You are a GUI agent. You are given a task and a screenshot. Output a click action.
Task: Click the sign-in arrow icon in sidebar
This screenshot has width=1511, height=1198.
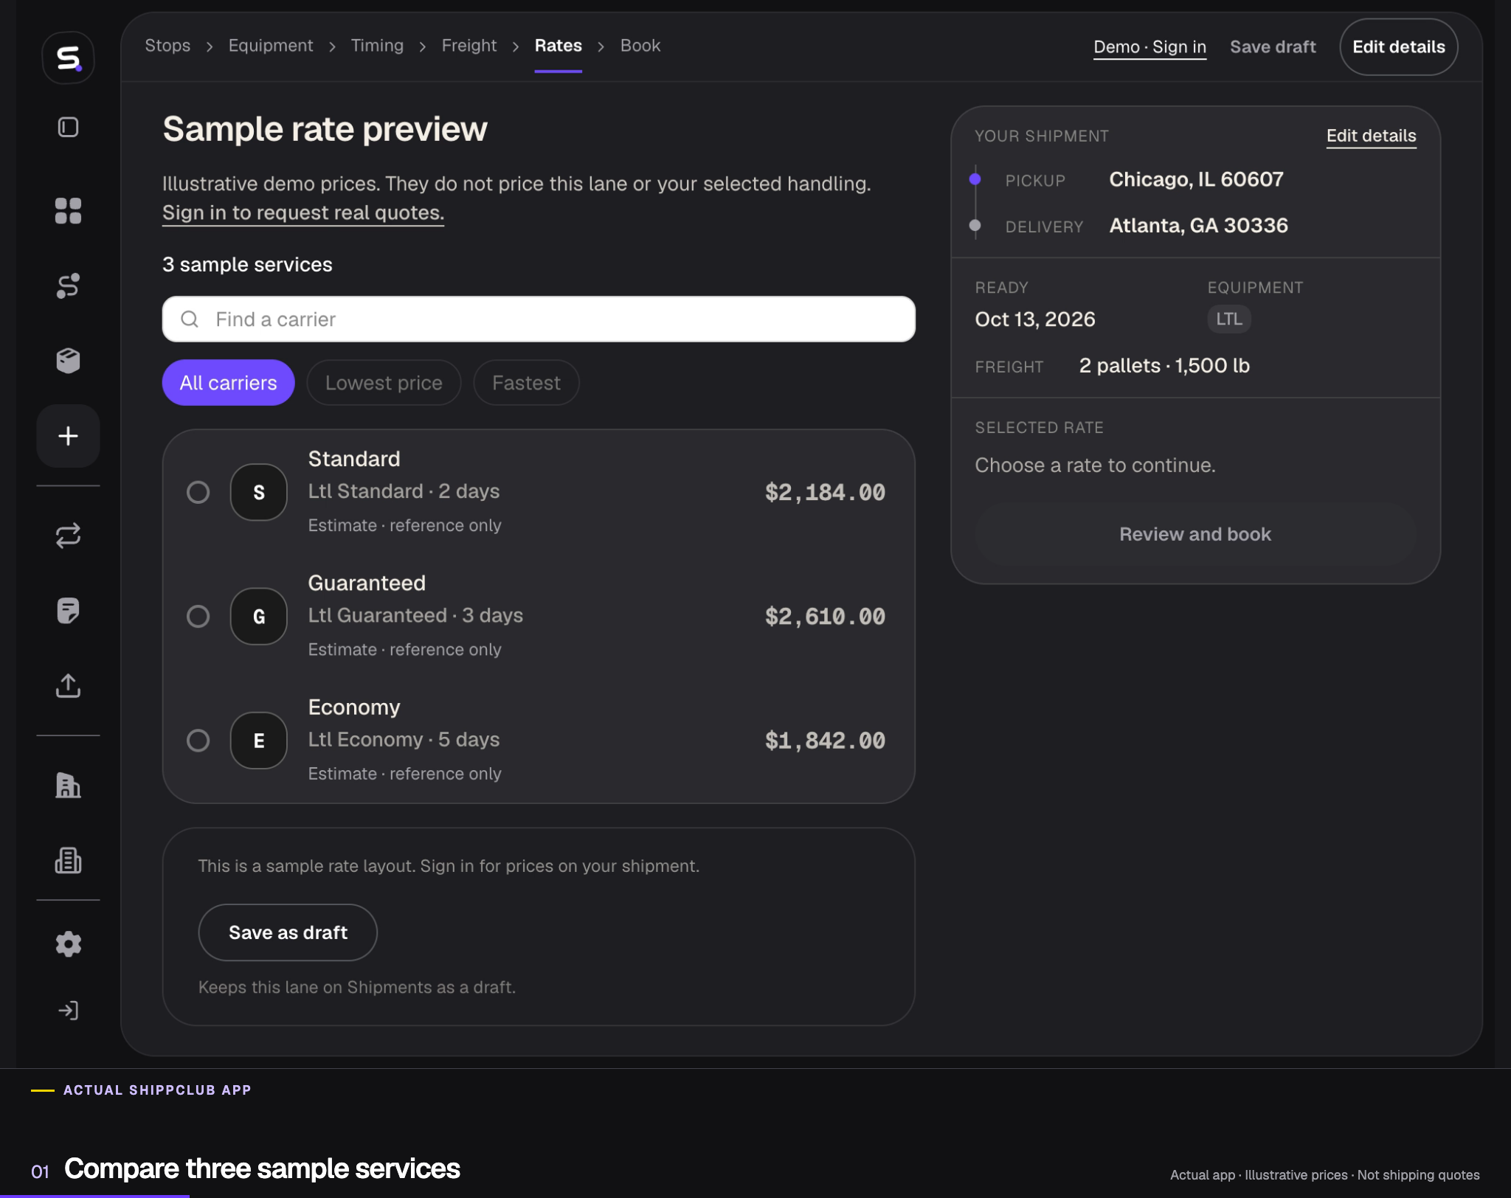coord(68,1011)
